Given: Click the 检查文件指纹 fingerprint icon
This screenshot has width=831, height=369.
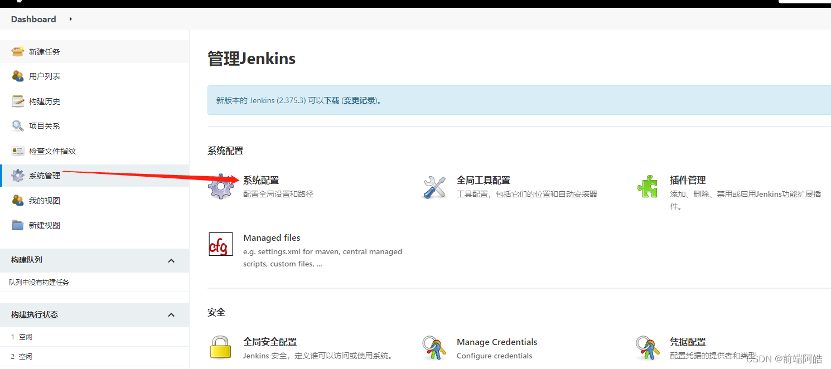Looking at the screenshot, I should tap(18, 151).
